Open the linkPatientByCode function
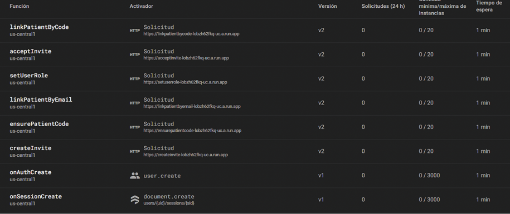Image resolution: width=510 pixels, height=214 pixels. (39, 27)
